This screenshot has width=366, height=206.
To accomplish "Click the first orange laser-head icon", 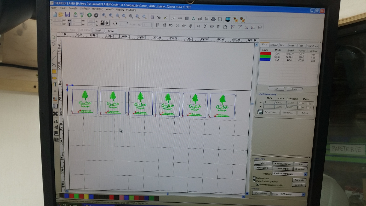I will (x=236, y=20).
